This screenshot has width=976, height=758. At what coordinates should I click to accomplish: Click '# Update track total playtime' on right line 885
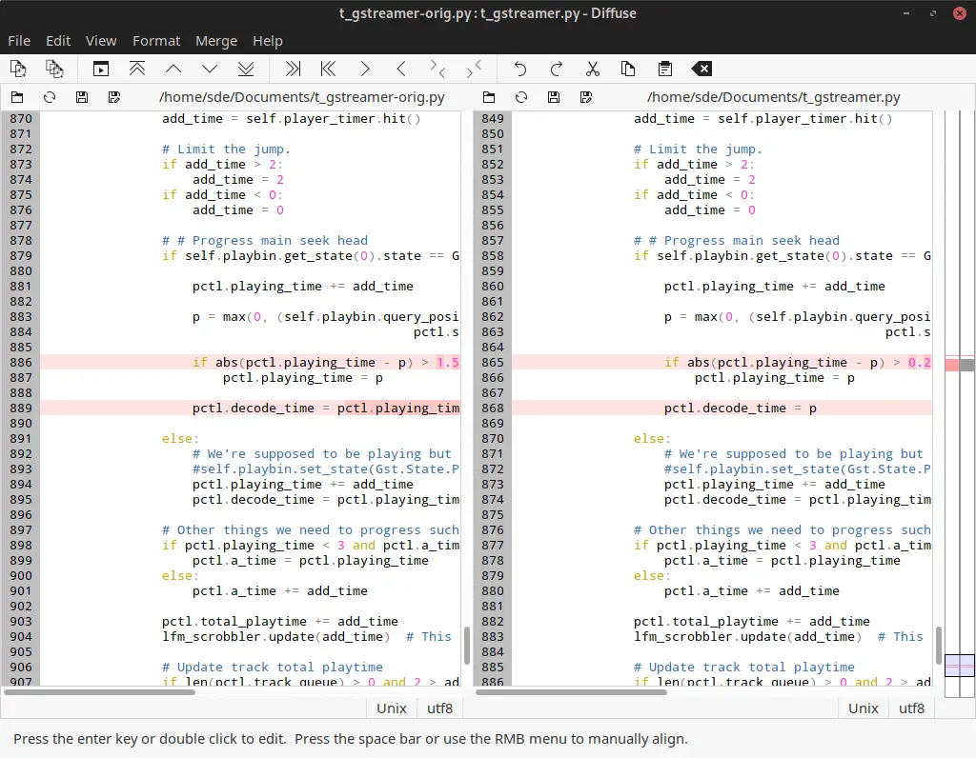pos(743,668)
